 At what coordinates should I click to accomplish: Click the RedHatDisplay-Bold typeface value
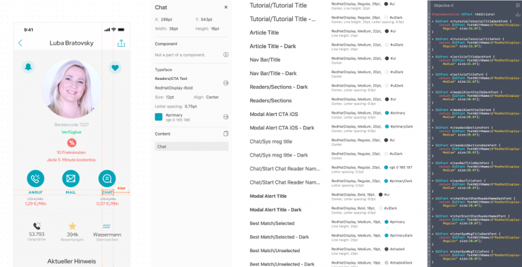click(x=174, y=88)
